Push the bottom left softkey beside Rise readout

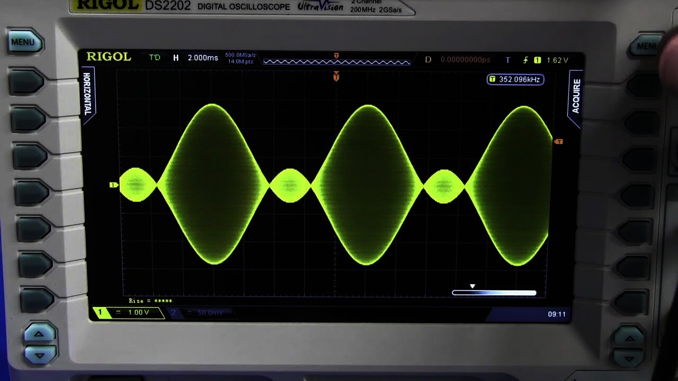tap(37, 300)
